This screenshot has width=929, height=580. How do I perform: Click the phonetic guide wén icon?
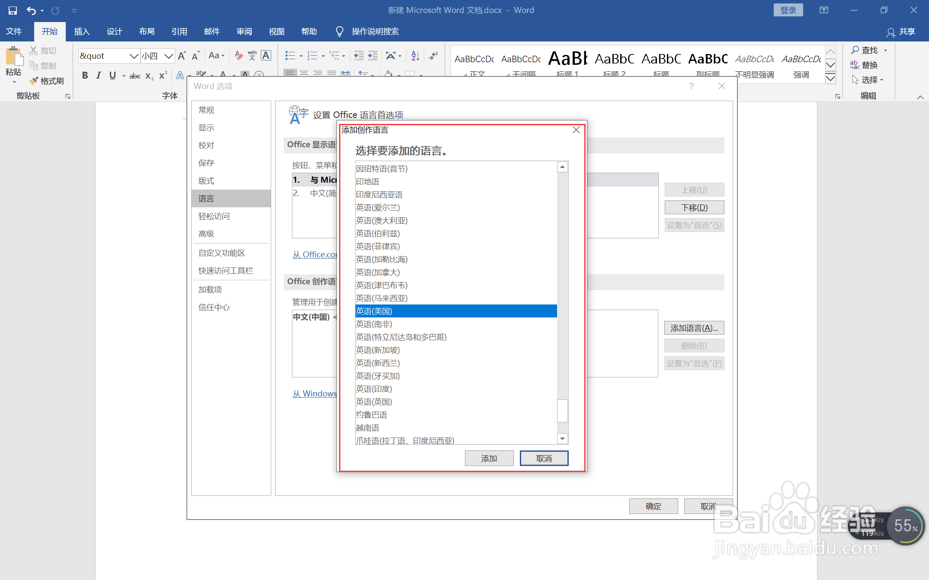pyautogui.click(x=252, y=56)
